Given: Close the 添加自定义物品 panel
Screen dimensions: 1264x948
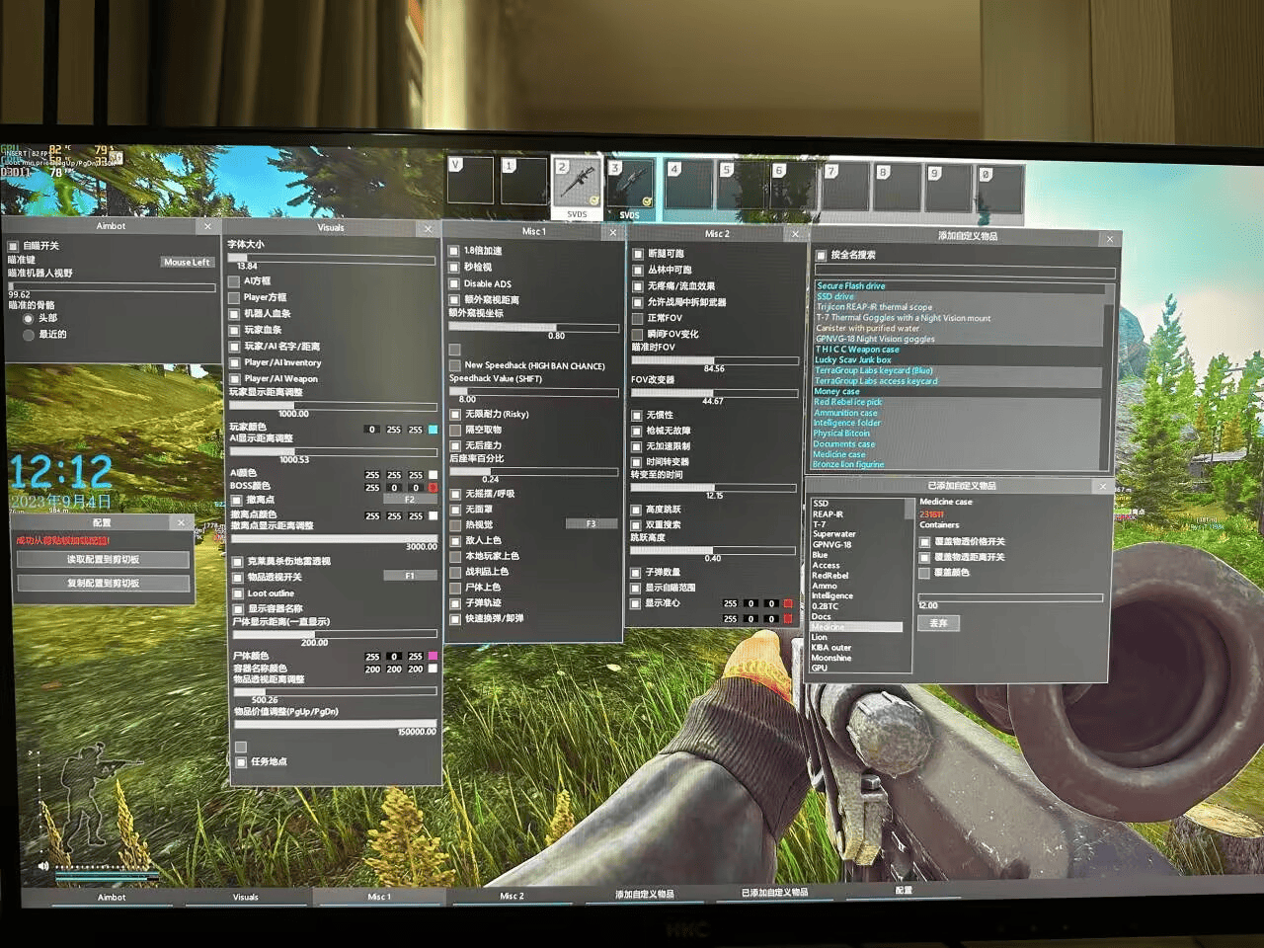Looking at the screenshot, I should tap(1110, 238).
